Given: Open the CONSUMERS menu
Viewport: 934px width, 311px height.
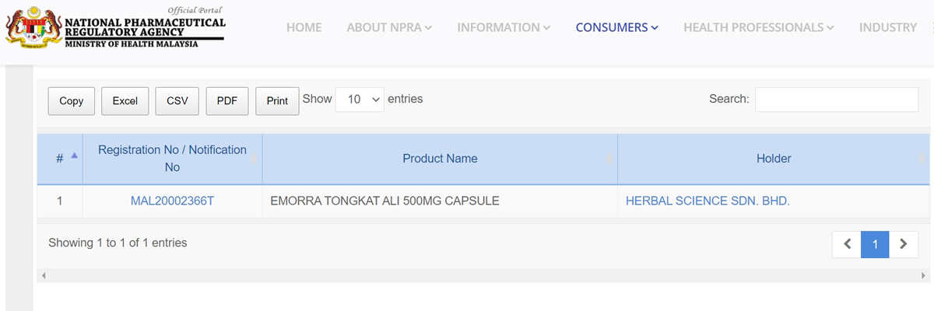Looking at the screenshot, I should pos(617,27).
